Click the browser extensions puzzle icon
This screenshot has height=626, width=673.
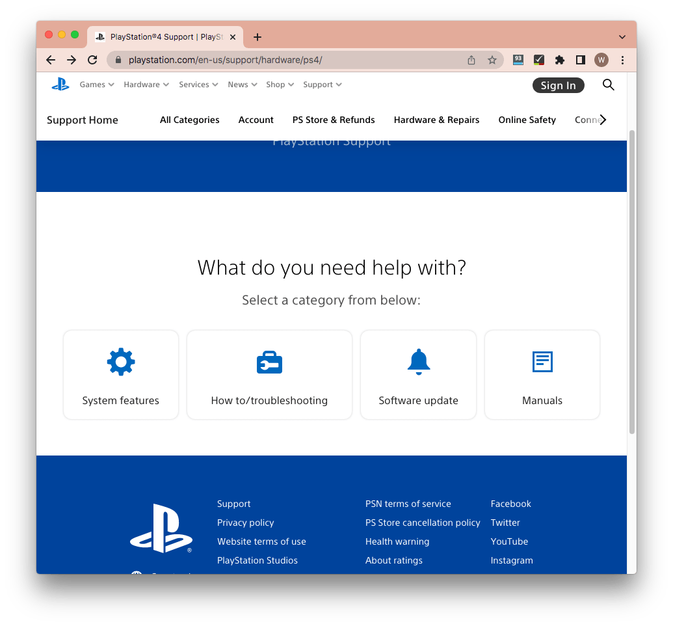click(x=559, y=59)
